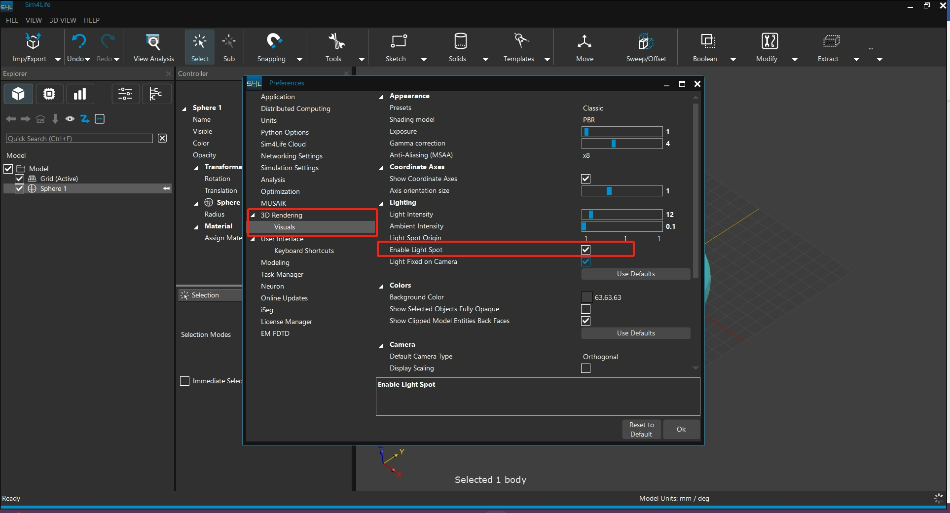This screenshot has height=513, width=950.
Task: Open the 3D VIEW menu
Action: [x=63, y=20]
